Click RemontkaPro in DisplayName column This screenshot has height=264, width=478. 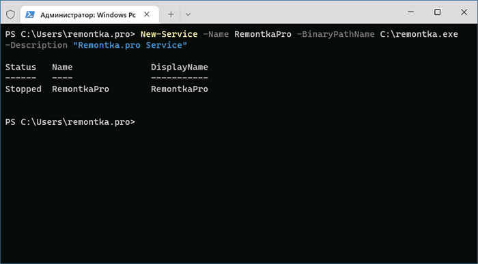tap(180, 89)
